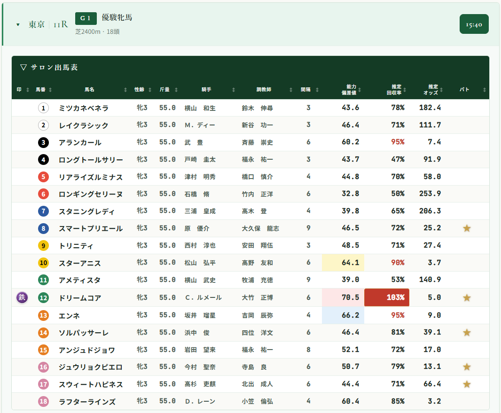The width and height of the screenshot is (501, 413).
Task: Click horse number 2 circle icon
Action: point(43,125)
